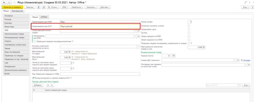This screenshot has width=254, height=102.
Task: Open the ККМ toolbar dropdown
Action: click(x=65, y=7)
